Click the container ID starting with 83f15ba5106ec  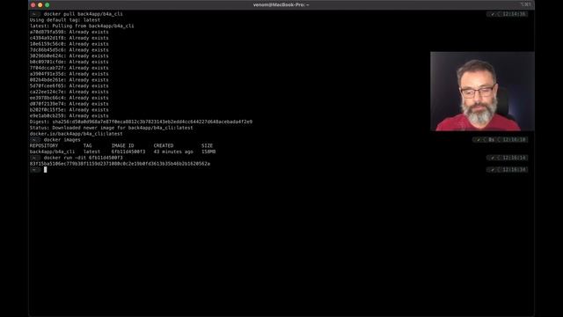120,164
